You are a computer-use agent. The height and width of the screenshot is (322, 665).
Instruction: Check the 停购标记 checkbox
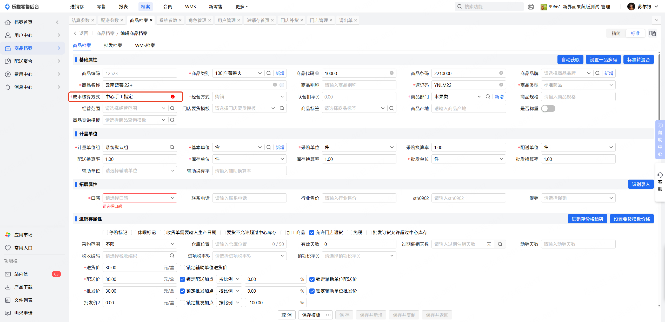[x=105, y=232]
